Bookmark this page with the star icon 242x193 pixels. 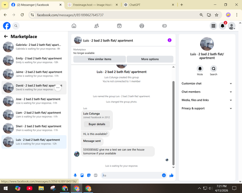coord(216,15)
